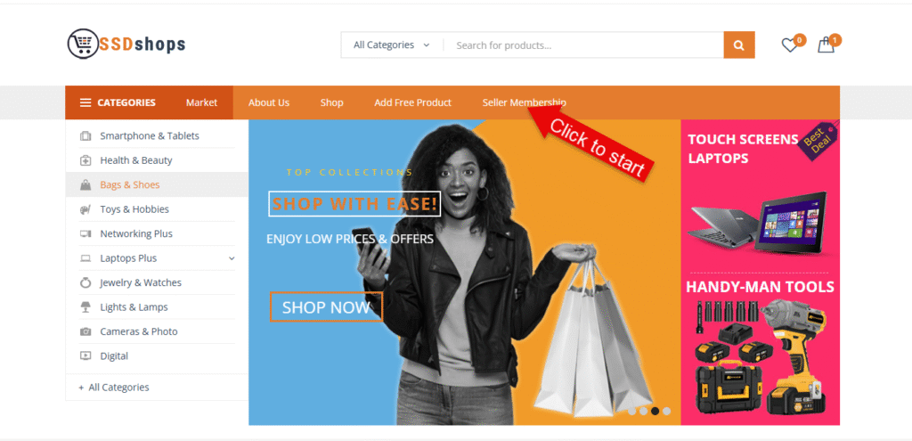912x441 pixels.
Task: Open the wishlist heart icon
Action: coord(789,45)
